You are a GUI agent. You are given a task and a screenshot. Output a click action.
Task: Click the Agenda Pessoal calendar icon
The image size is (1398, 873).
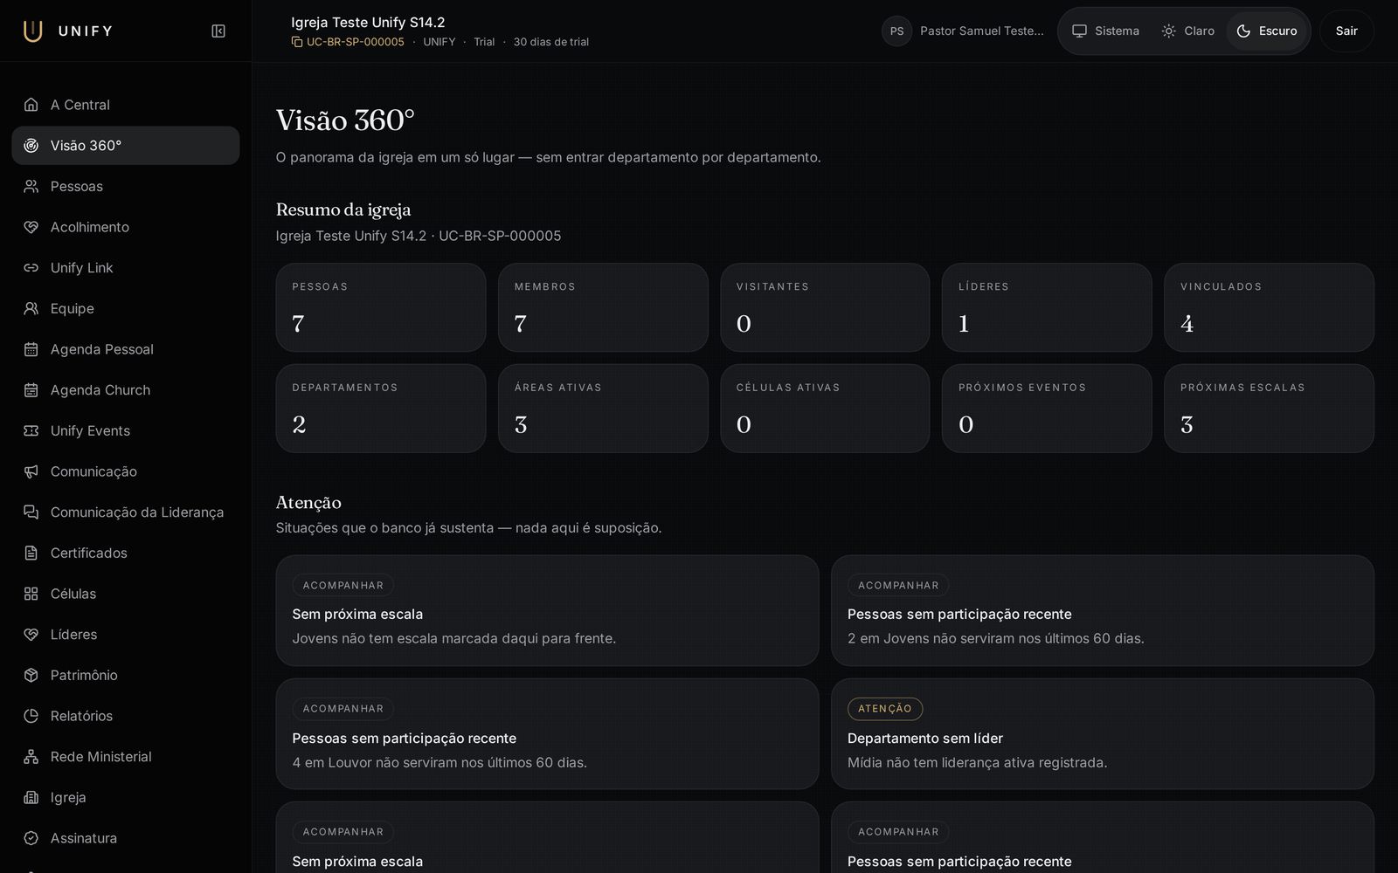[x=31, y=349]
